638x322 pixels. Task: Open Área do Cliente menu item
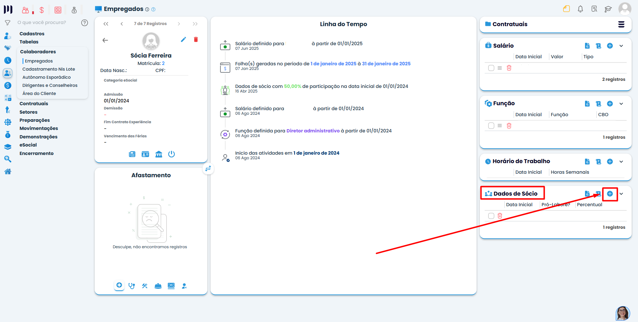click(39, 94)
